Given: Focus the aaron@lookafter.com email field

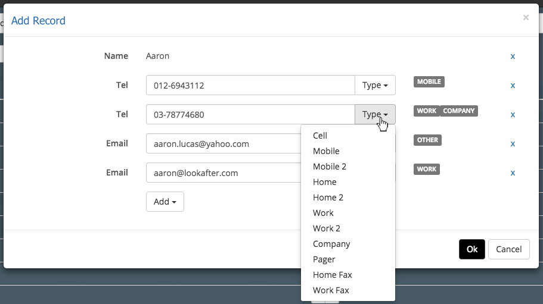Looking at the screenshot, I should click(x=224, y=173).
